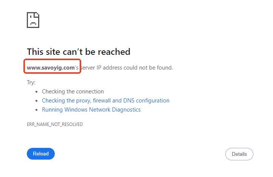The width and height of the screenshot is (273, 177).
Task: Launch Running Windows Network Diagnostics link
Action: point(91,110)
